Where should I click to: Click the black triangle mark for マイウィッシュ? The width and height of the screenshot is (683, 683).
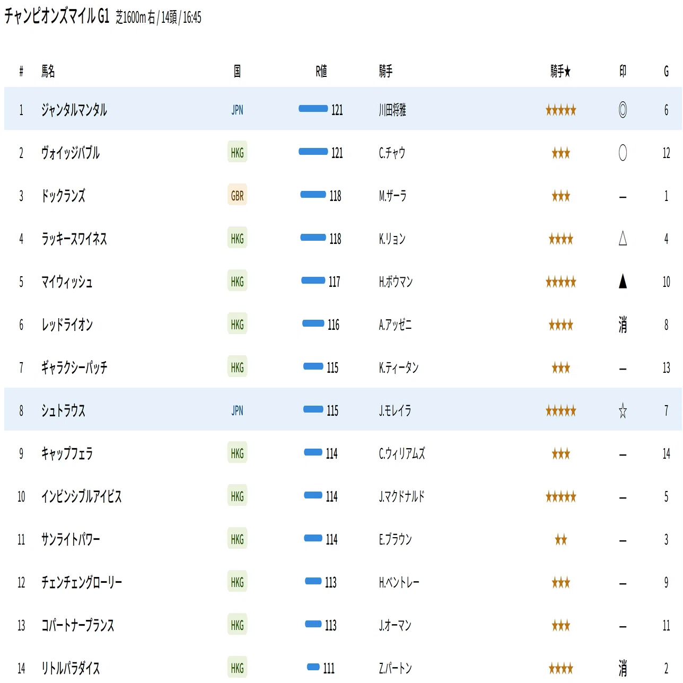point(623,282)
